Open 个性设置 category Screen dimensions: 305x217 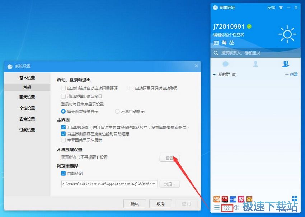click(x=27, y=108)
